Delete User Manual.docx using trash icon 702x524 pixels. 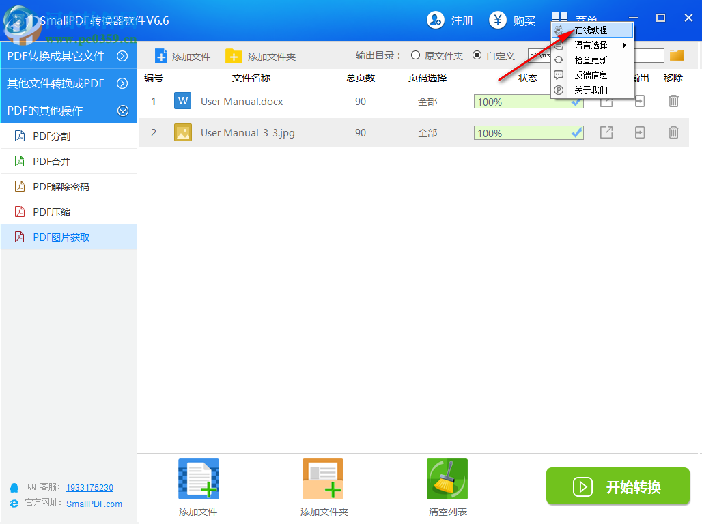673,101
